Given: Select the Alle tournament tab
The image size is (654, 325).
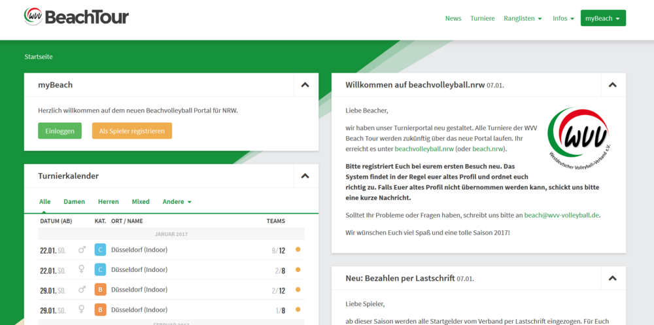Looking at the screenshot, I should tap(45, 201).
